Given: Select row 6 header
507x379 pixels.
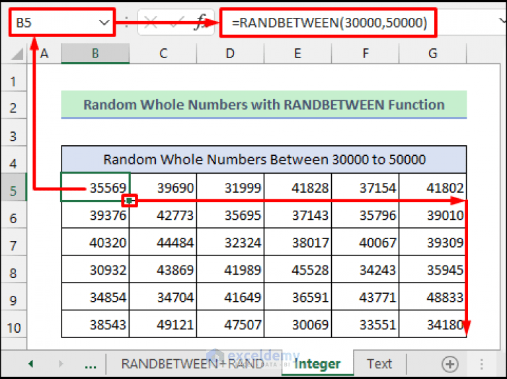Looking at the screenshot, I should pyautogui.click(x=14, y=215).
